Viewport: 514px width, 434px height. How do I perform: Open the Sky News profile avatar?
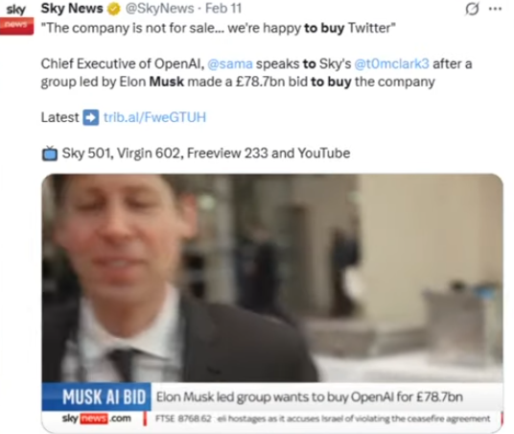coord(16,18)
